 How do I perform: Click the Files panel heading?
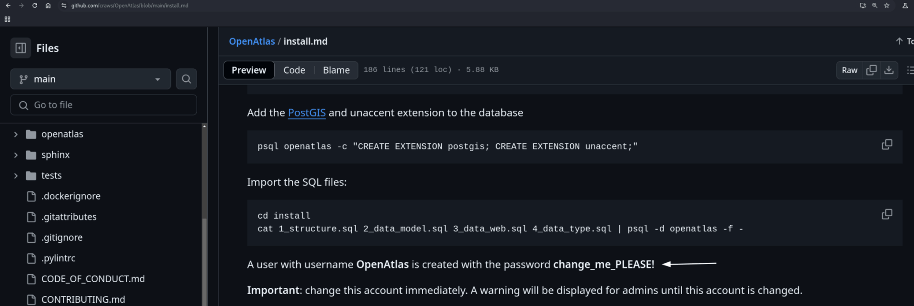48,48
